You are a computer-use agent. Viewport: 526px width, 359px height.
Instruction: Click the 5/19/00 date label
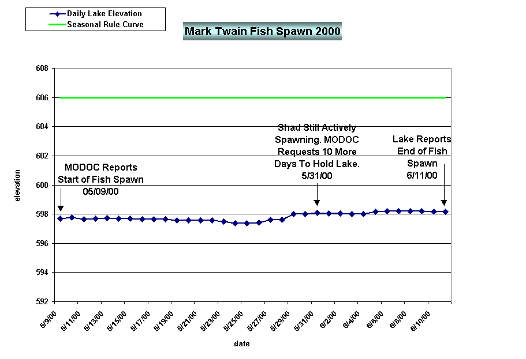tap(163, 321)
